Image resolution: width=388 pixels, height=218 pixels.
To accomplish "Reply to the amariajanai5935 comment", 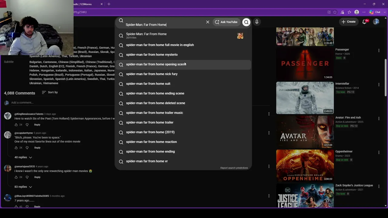I will tap(37, 177).
